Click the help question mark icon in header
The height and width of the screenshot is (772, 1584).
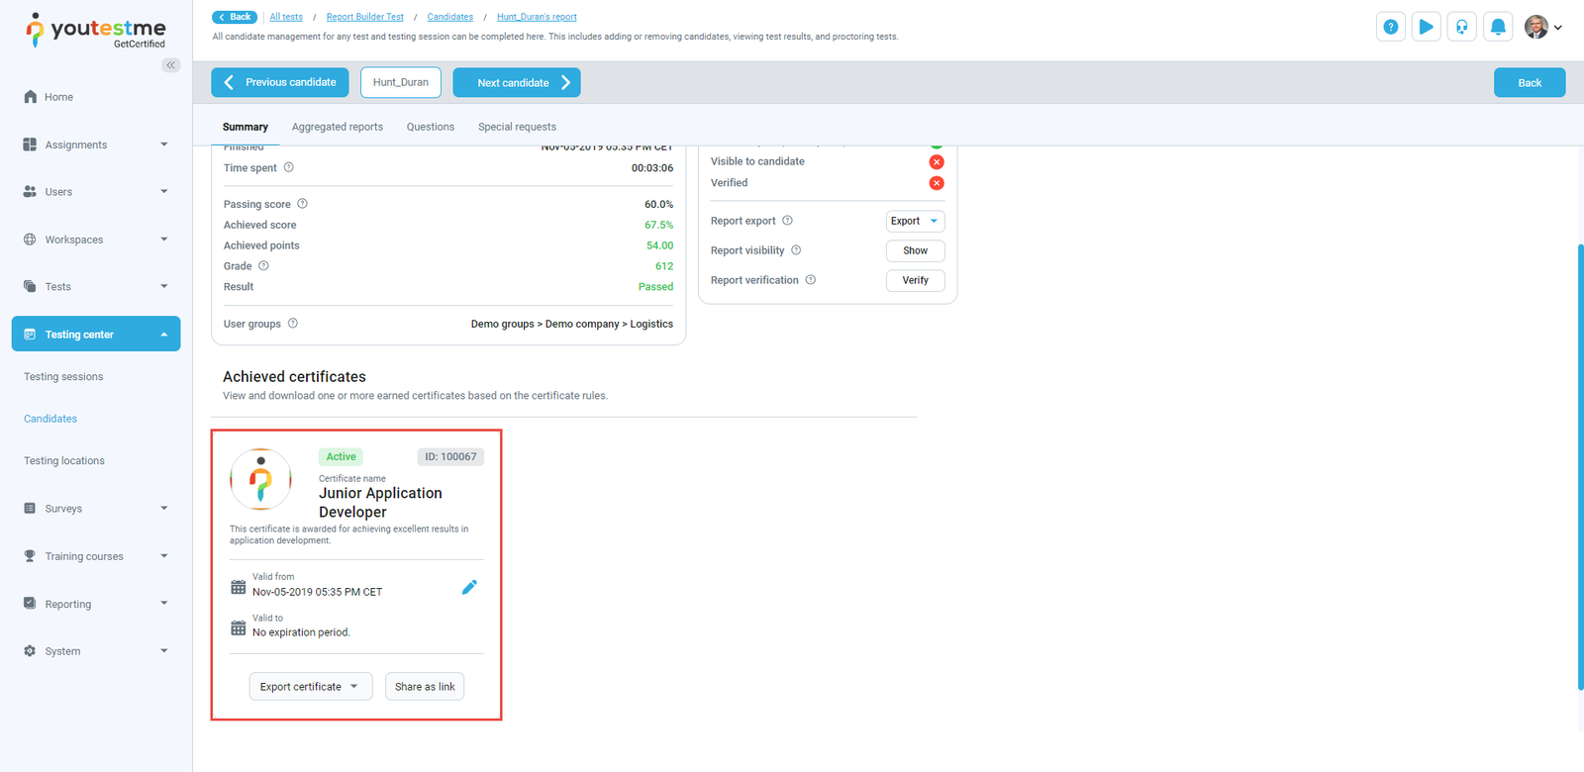[1390, 27]
